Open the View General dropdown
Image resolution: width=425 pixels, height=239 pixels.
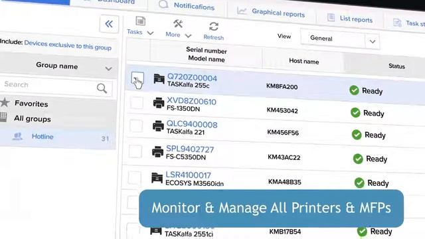point(340,39)
